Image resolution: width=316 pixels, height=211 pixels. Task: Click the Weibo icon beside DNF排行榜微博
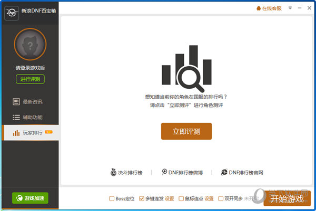tap(164, 172)
